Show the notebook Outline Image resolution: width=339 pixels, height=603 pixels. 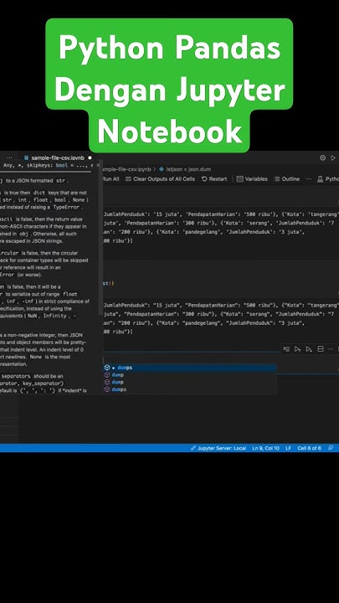[x=287, y=179]
